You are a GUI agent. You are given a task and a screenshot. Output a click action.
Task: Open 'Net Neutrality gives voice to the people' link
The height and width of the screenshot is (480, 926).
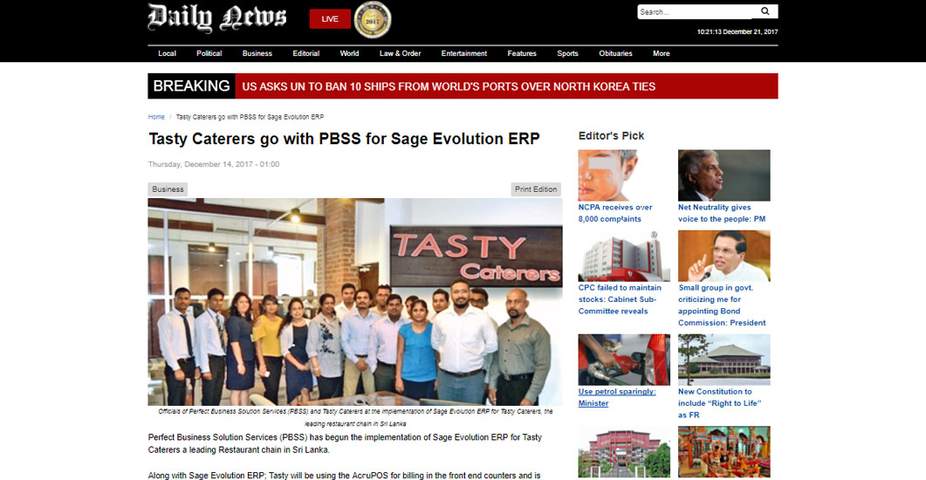pos(722,213)
